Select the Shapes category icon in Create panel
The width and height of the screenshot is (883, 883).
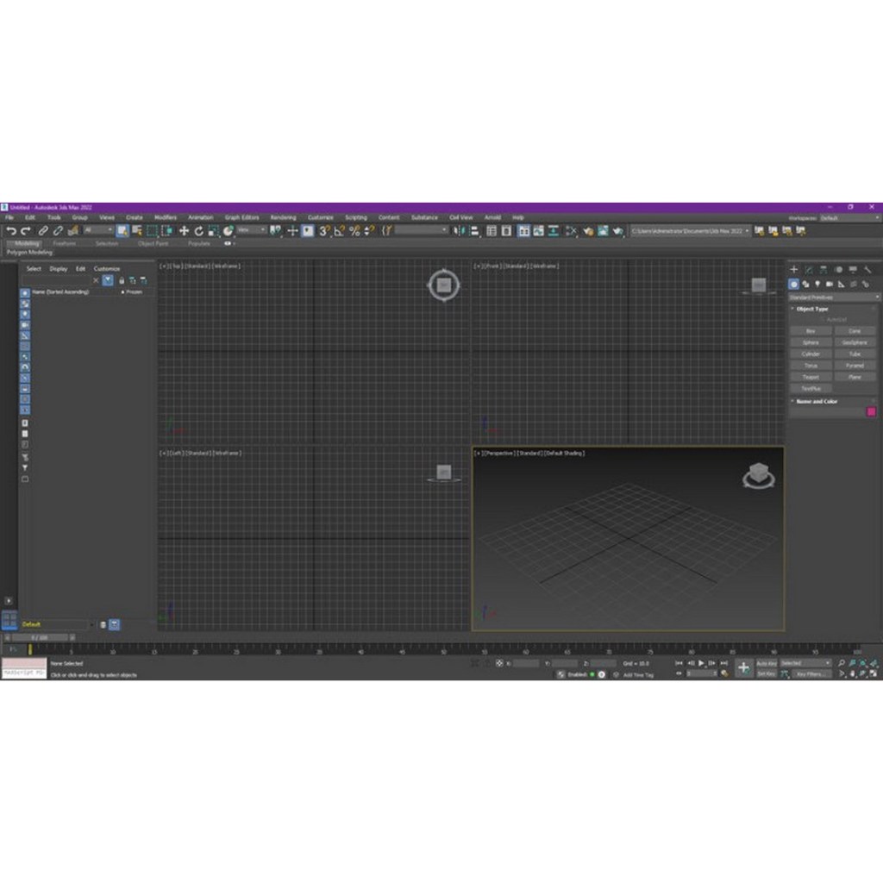click(806, 285)
